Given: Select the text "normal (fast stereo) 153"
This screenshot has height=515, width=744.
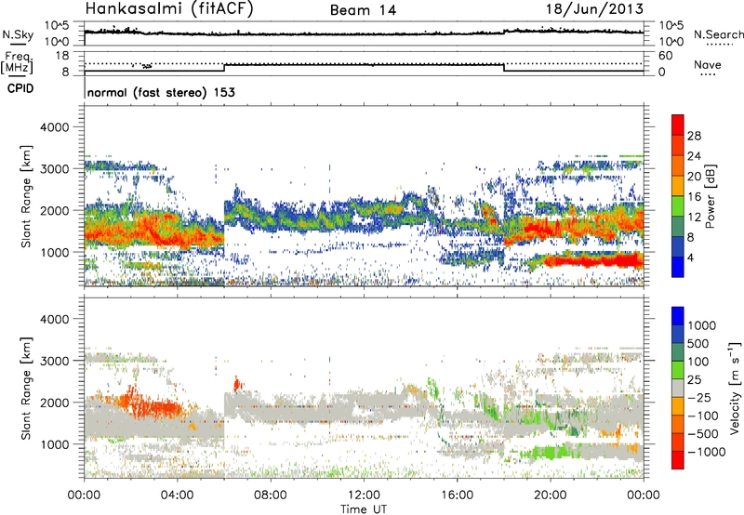Looking at the screenshot, I should pyautogui.click(x=161, y=93).
